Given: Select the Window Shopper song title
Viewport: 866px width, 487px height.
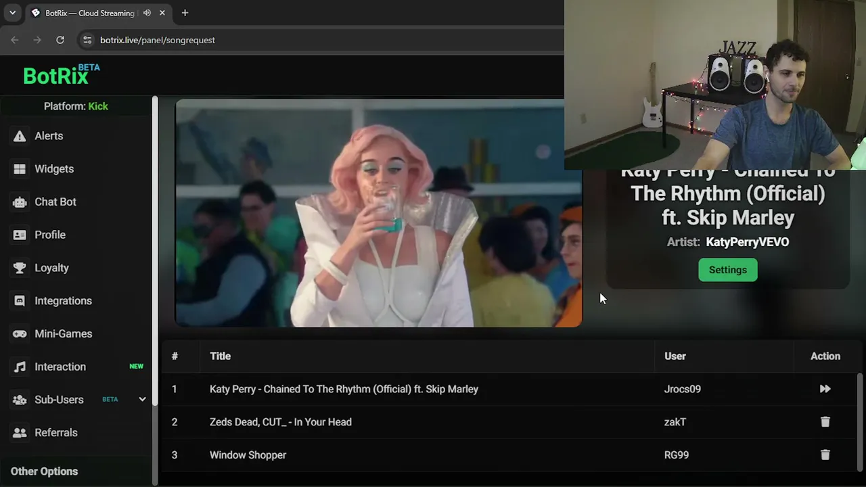Looking at the screenshot, I should tap(248, 455).
